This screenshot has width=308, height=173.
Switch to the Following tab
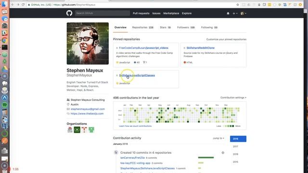[209, 27]
